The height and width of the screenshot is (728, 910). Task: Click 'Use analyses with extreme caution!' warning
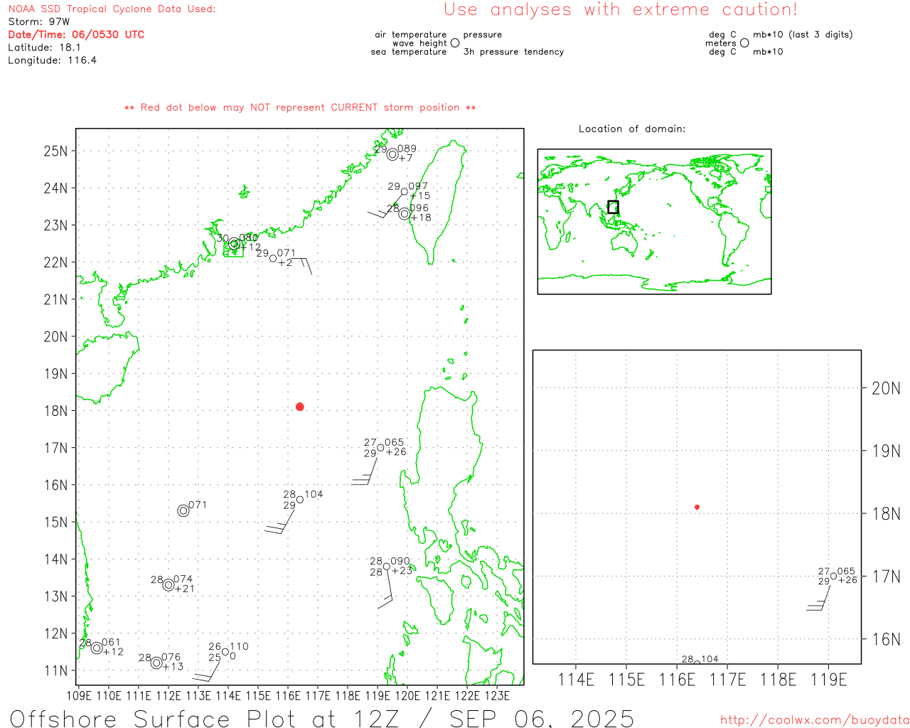621,9
